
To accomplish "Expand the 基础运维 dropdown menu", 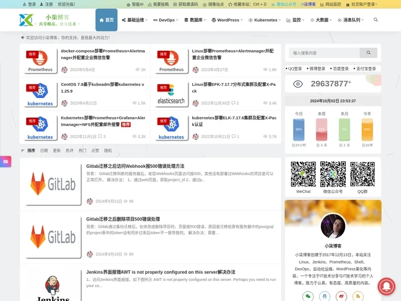I will click(x=135, y=20).
